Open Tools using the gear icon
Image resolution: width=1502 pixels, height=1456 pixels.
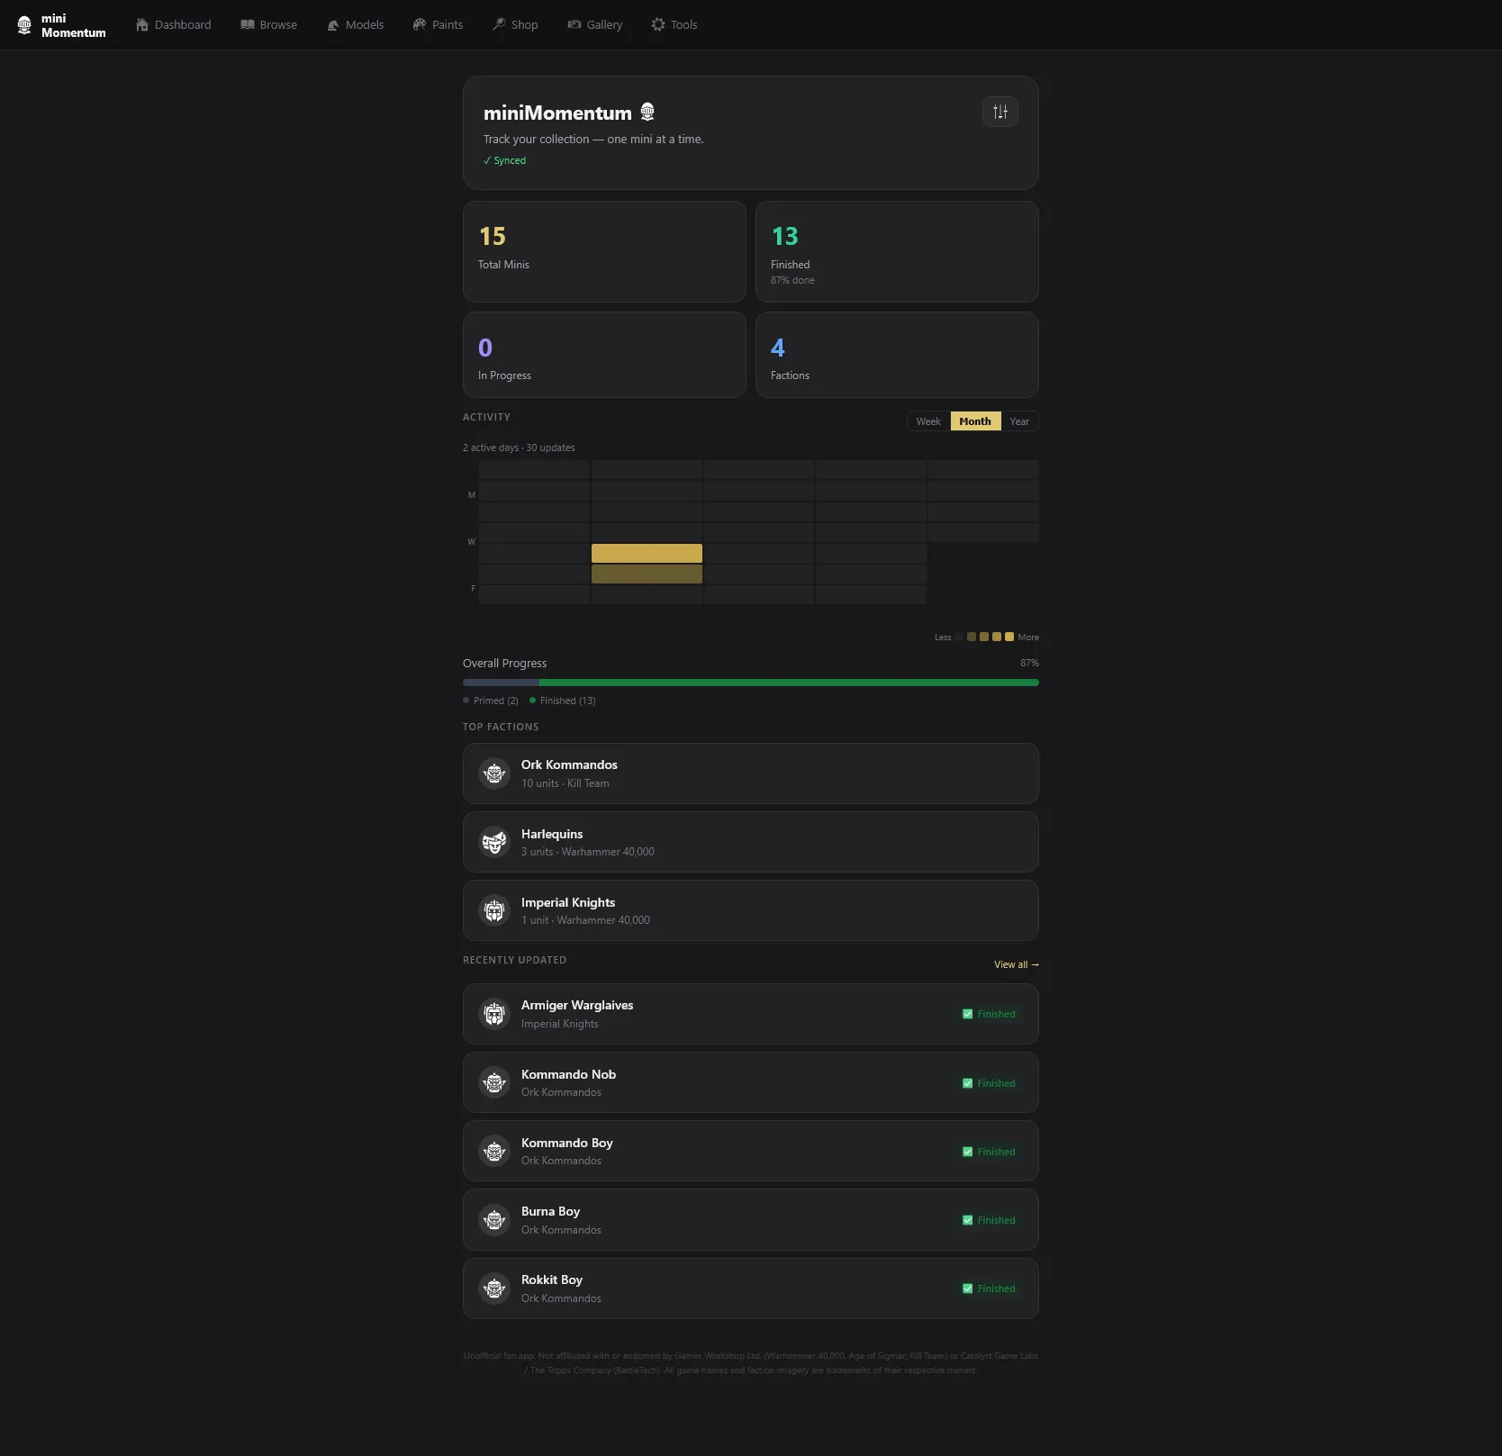tap(656, 24)
